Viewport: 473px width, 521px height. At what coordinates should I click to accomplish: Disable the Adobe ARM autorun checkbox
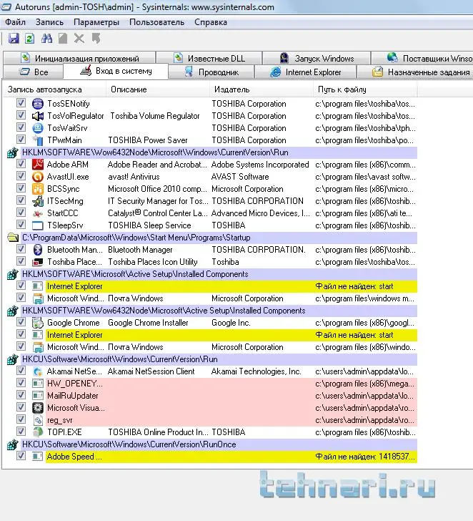21,164
